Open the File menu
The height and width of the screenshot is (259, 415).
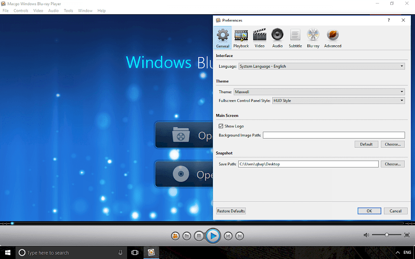(x=6, y=10)
